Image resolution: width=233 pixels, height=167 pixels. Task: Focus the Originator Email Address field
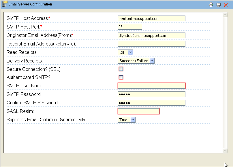click(x=151, y=35)
